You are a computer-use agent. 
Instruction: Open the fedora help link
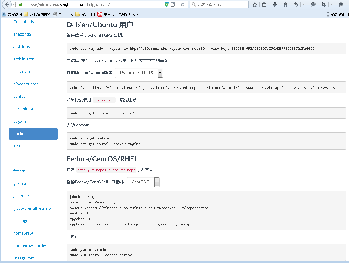[x=19, y=171]
